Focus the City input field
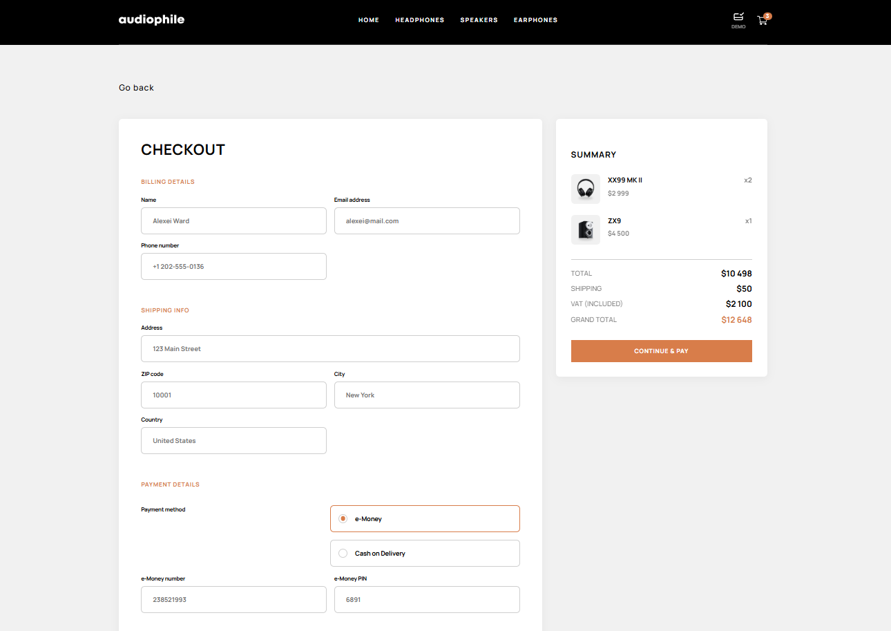Viewport: 891px width, 631px height. pos(427,395)
